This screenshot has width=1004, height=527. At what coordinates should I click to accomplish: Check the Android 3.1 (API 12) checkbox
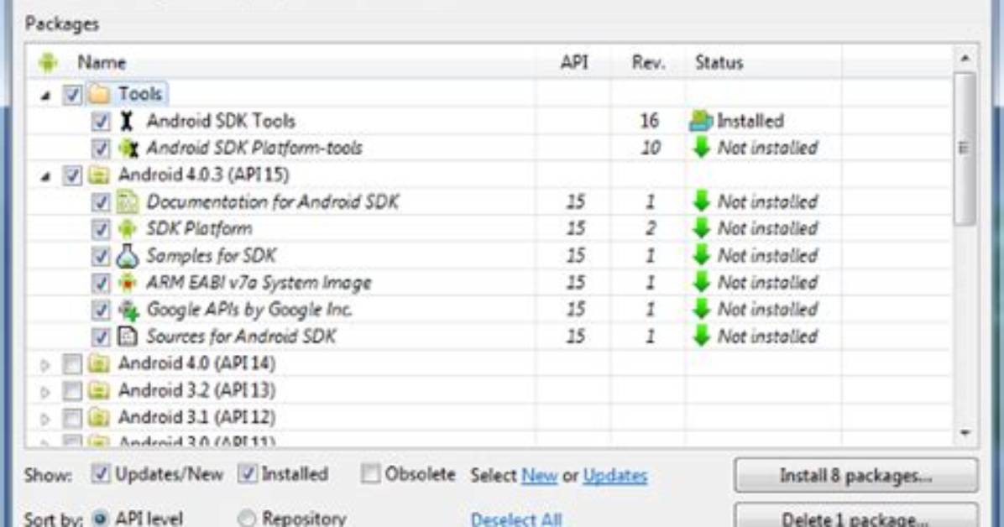72,418
